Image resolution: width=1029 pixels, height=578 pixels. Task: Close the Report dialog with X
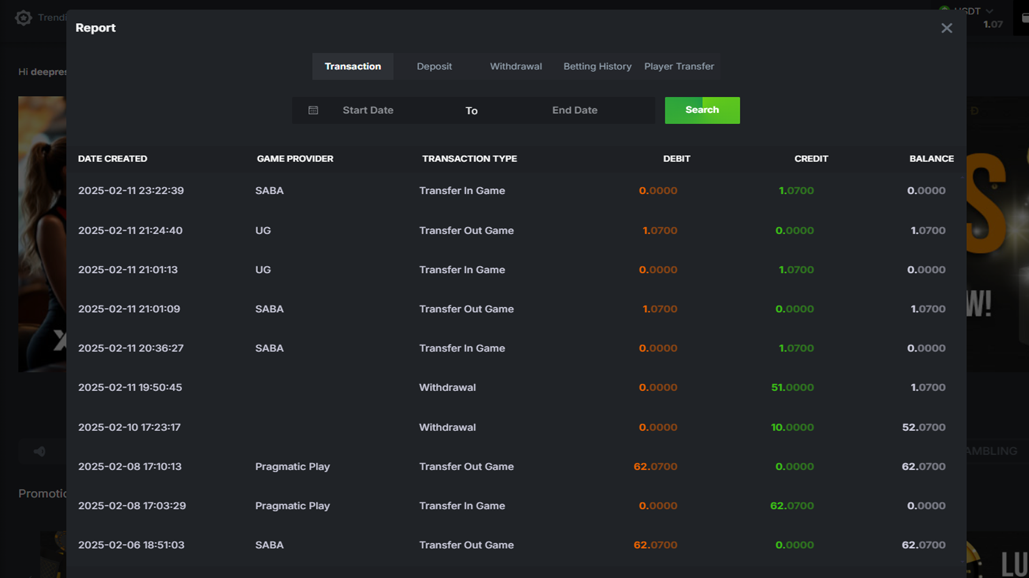[x=946, y=28]
